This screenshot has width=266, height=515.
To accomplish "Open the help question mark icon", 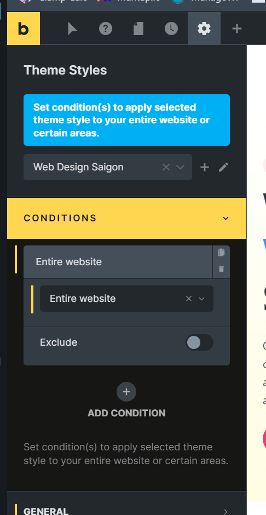I will pyautogui.click(x=106, y=29).
